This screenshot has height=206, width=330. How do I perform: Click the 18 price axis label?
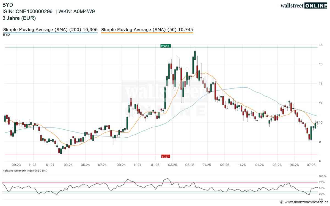[320, 45]
